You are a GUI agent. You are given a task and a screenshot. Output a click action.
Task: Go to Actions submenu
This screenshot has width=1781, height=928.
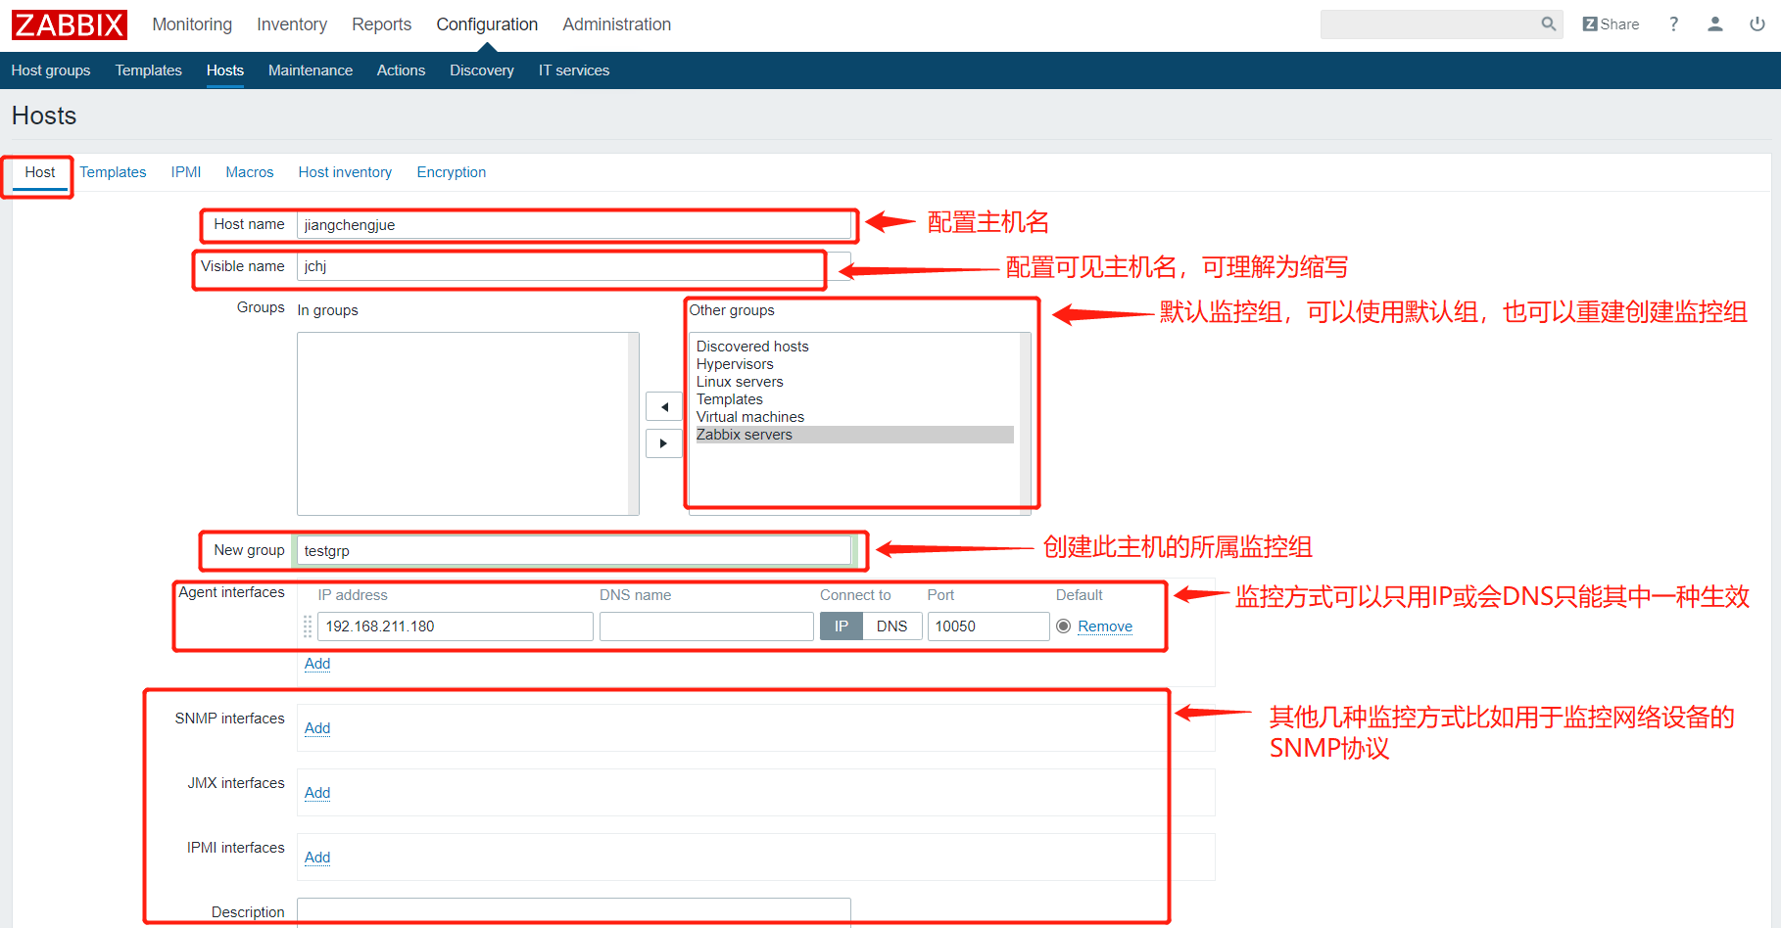(402, 70)
